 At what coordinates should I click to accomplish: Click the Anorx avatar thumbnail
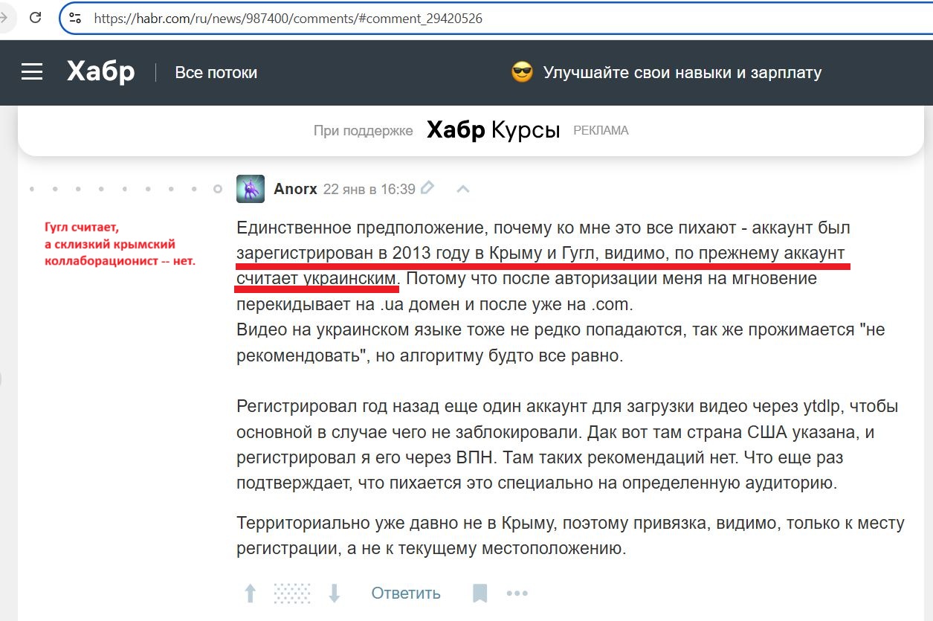251,189
